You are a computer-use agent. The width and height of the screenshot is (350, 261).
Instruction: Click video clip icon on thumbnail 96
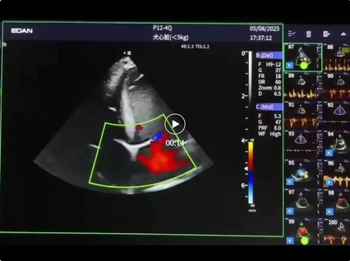[x=329, y=182]
